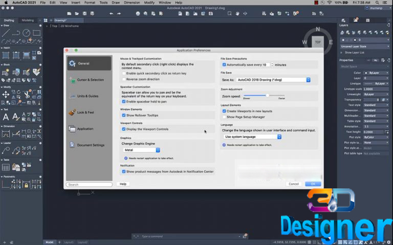This screenshot has height=245, width=393.
Task: Click the Model tab at bottom
Action: click(x=49, y=242)
